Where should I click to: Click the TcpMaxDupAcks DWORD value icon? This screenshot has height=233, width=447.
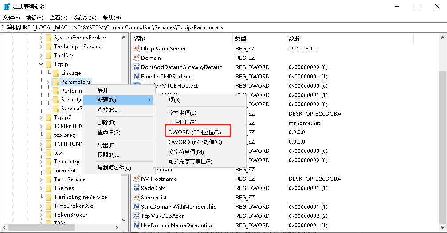click(x=137, y=216)
